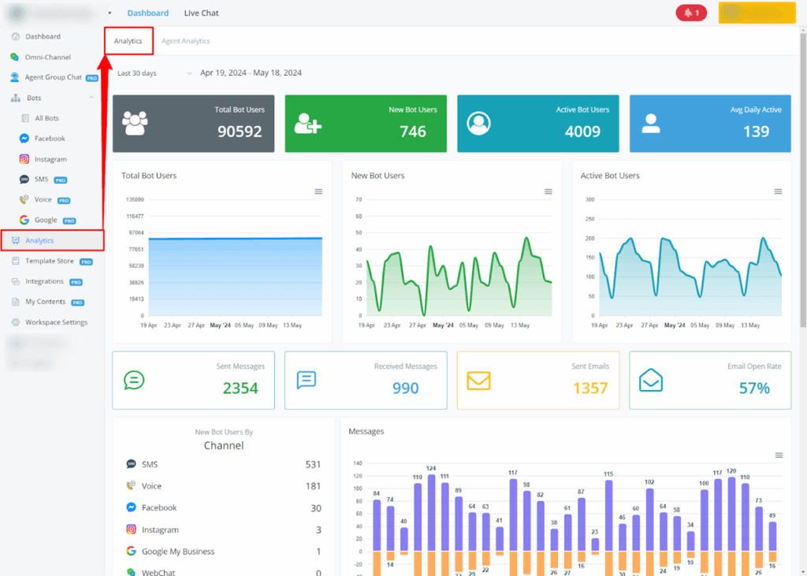This screenshot has width=807, height=576.
Task: Go to Workspace Settings
Action: point(56,322)
